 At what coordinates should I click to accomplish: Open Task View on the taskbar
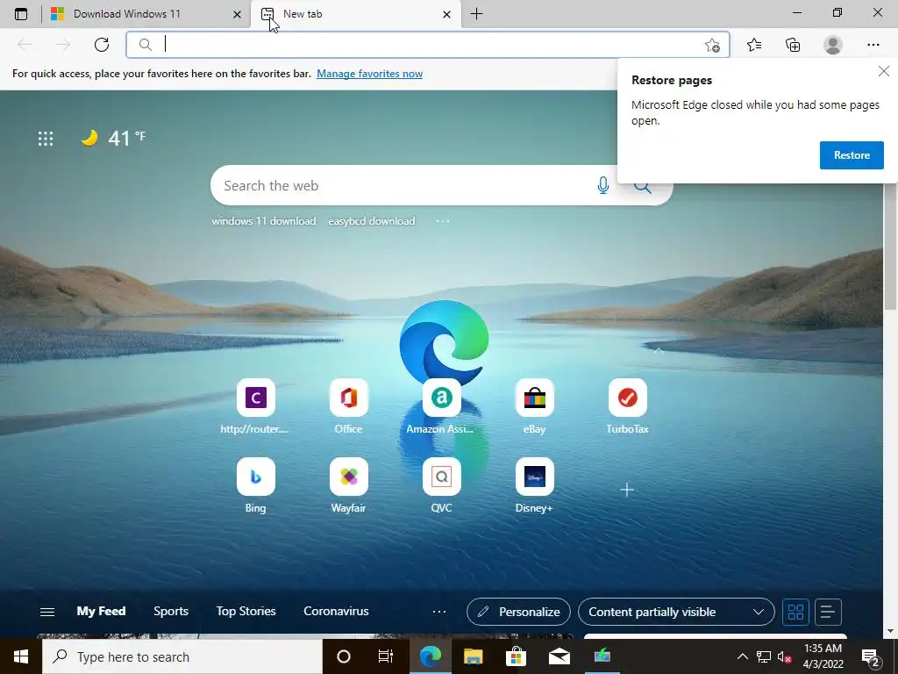click(x=386, y=656)
